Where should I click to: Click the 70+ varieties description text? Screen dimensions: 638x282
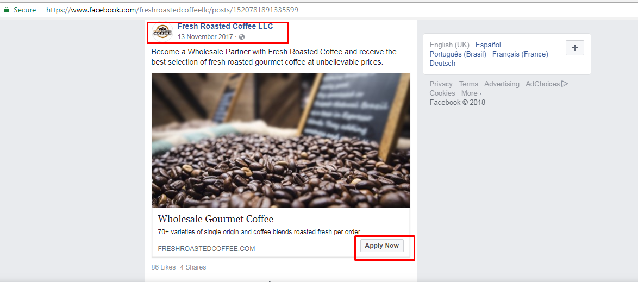(x=259, y=232)
